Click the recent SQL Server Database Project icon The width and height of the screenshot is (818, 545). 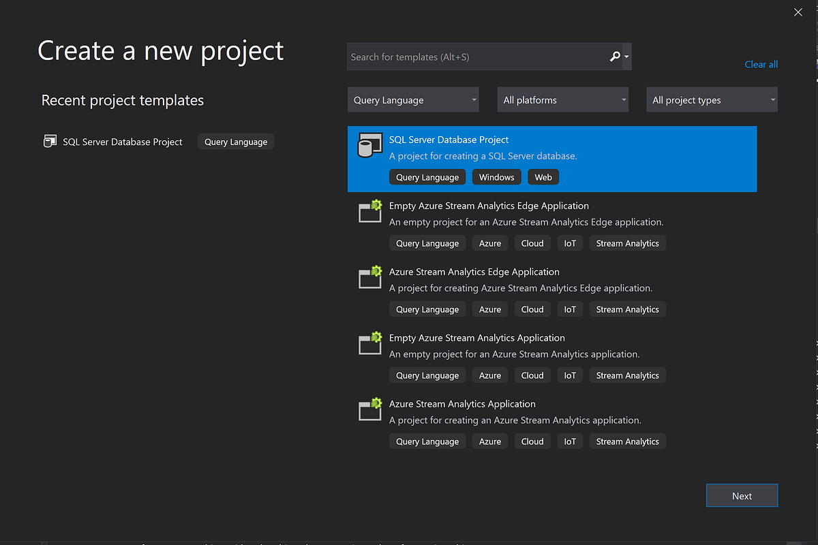click(50, 141)
